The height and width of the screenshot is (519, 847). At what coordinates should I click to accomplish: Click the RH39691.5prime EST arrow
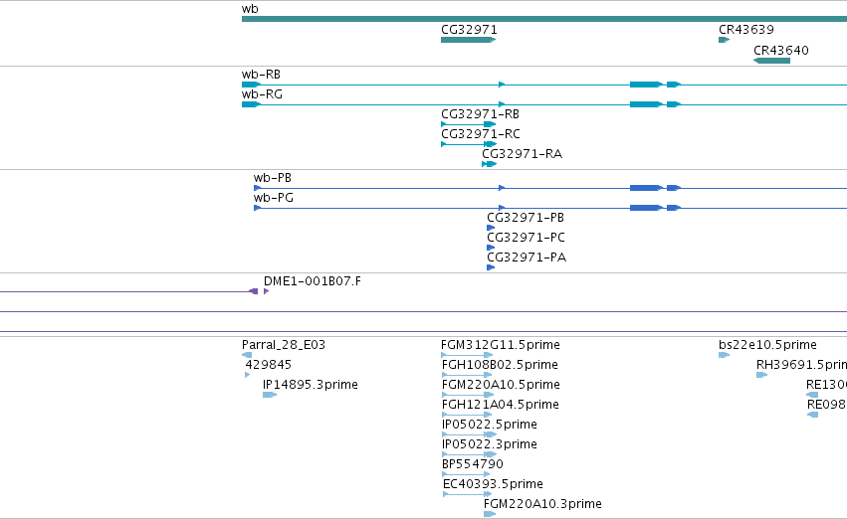[761, 375]
